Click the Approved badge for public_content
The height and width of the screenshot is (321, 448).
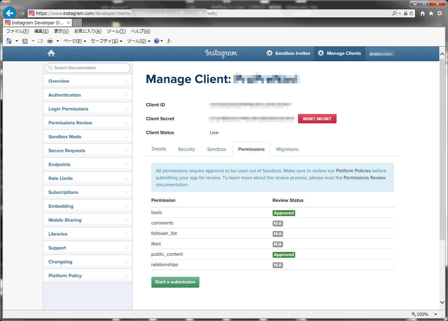pyautogui.click(x=284, y=255)
